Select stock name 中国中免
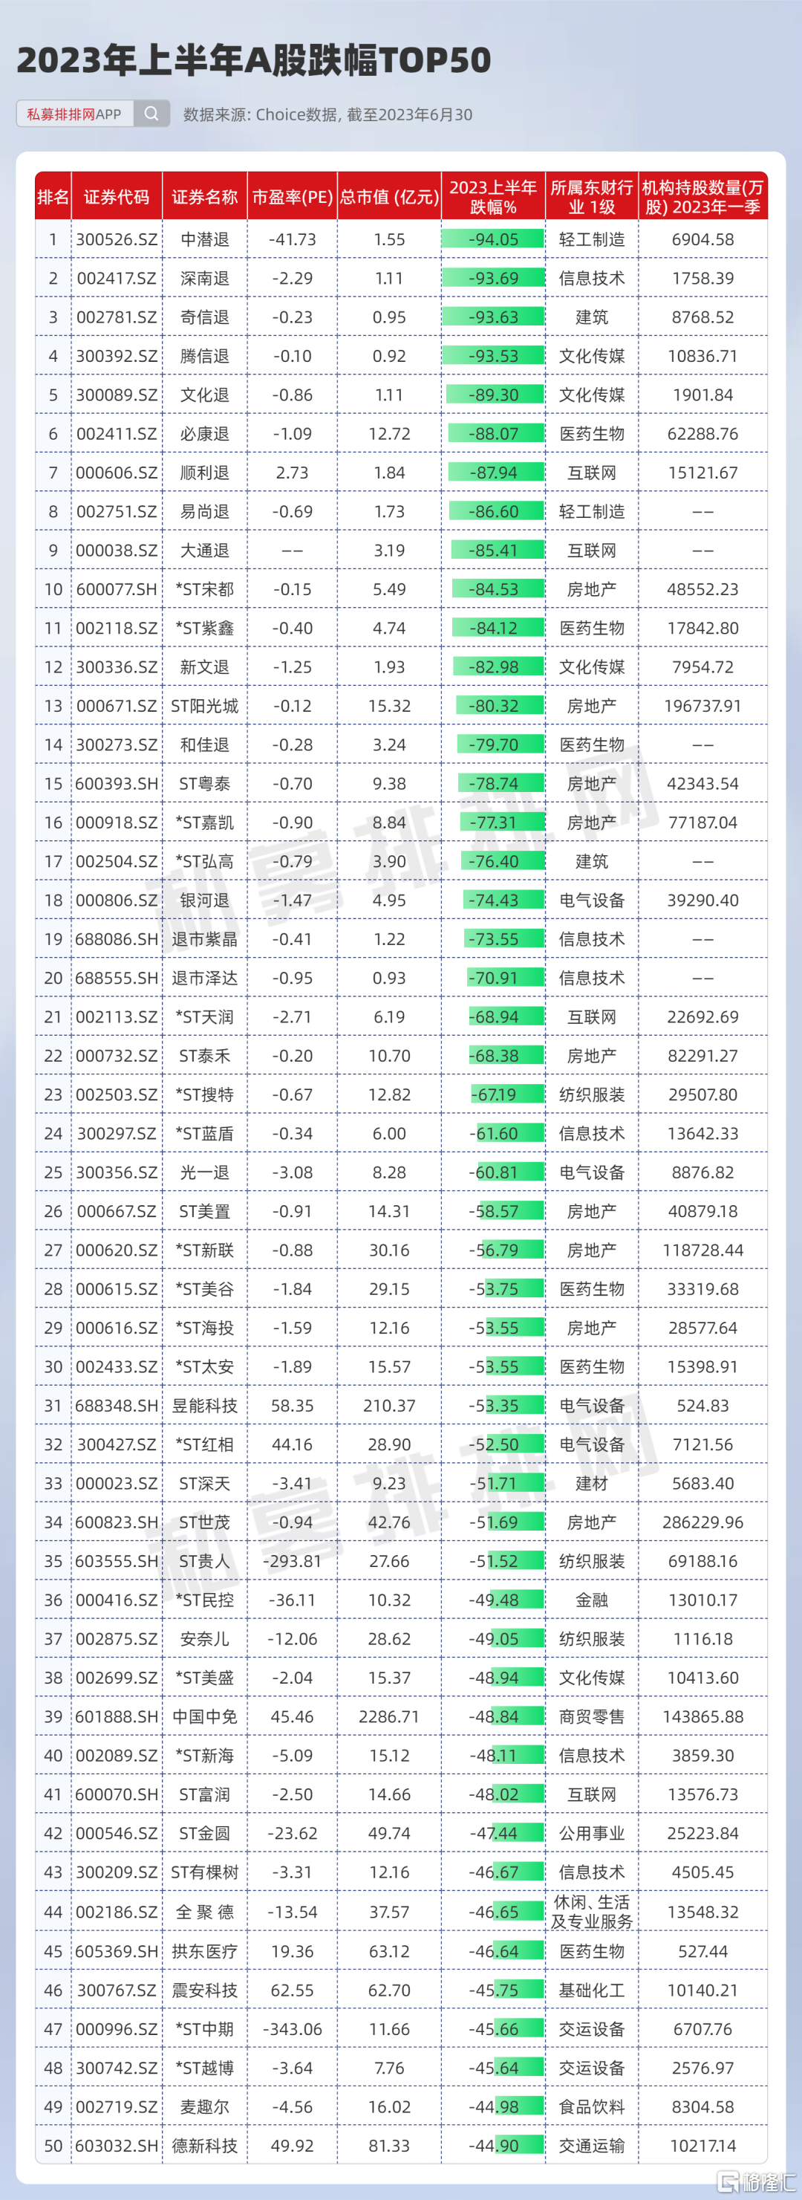Screen dimensions: 802x2200 click(205, 1716)
